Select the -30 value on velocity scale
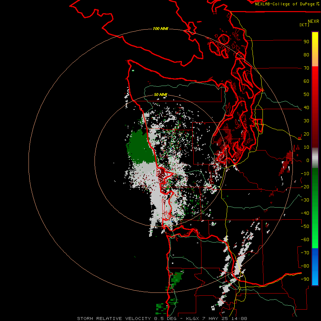The image size is (321, 321). pyautogui.click(x=305, y=200)
